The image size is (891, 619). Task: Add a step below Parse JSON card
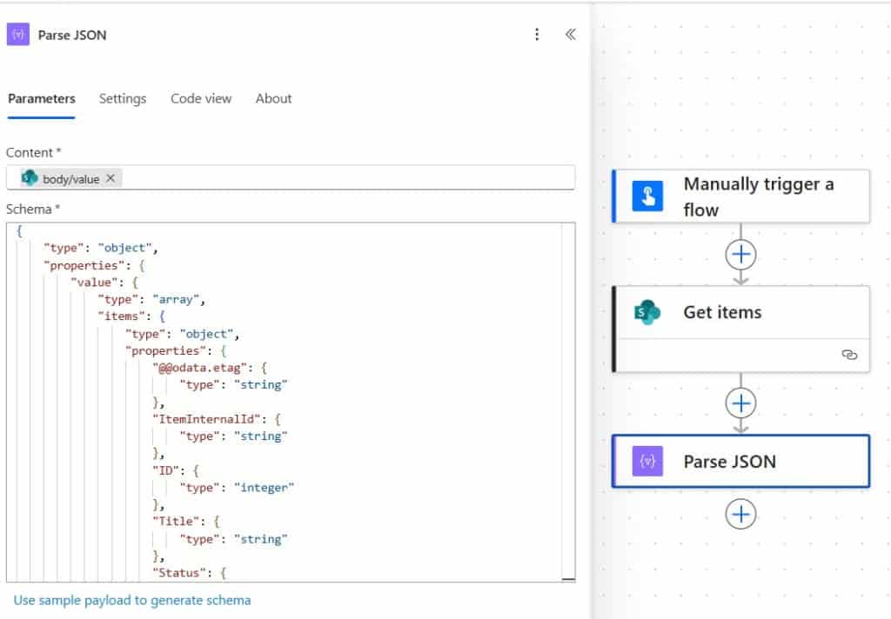coord(740,514)
